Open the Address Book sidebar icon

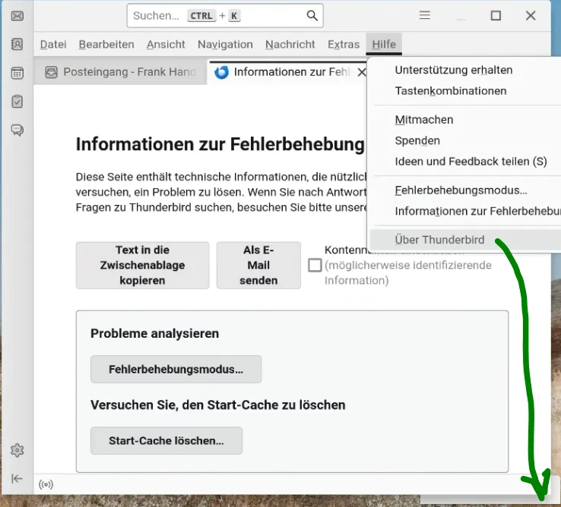[17, 44]
